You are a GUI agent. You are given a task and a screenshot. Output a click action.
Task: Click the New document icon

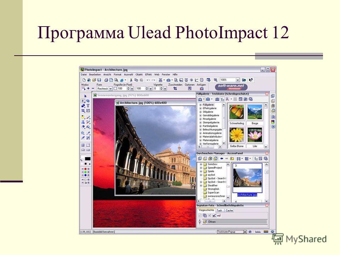(x=84, y=80)
